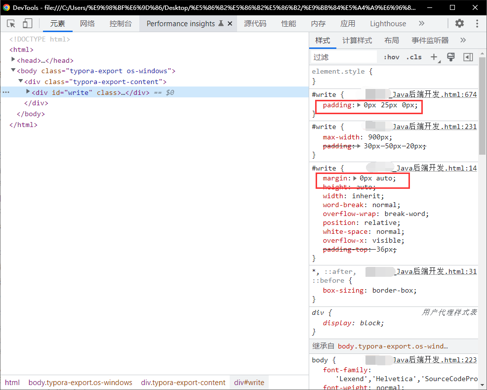Screen dimensions: 487x390
Task: Open the DevTools three-dot menu
Action: 477,23
